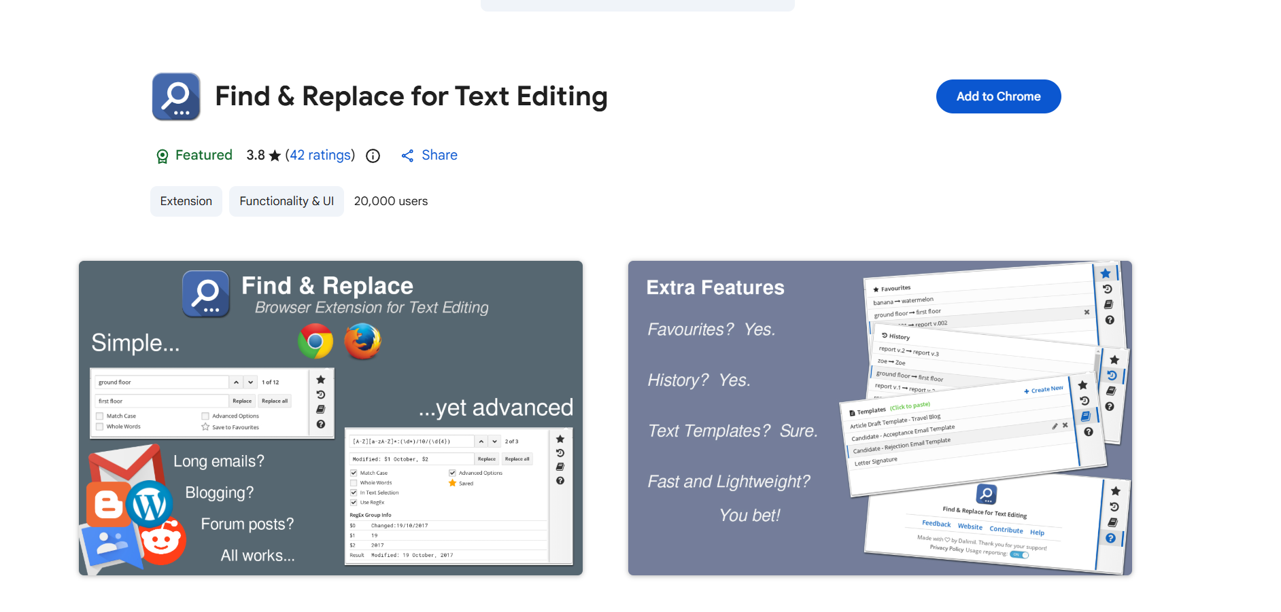This screenshot has width=1281, height=612.
Task: Click the magnifier logo in the first screenshot's banner
Action: pyautogui.click(x=206, y=294)
